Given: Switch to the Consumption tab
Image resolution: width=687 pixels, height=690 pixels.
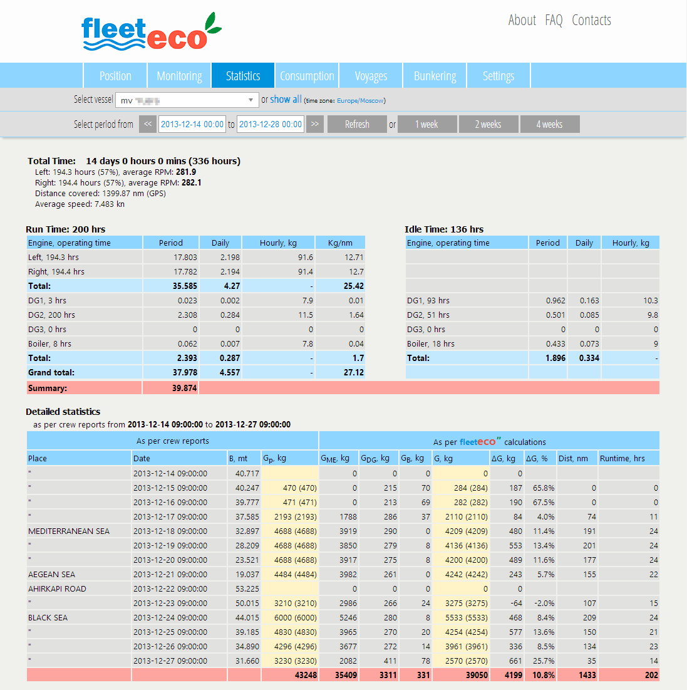Looking at the screenshot, I should [307, 76].
